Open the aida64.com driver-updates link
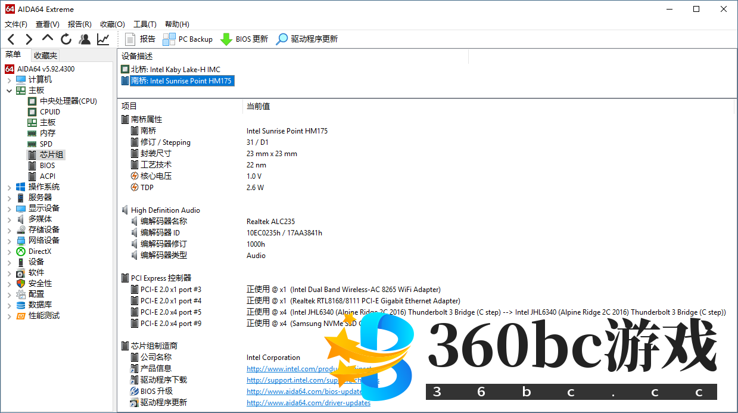 [308, 403]
